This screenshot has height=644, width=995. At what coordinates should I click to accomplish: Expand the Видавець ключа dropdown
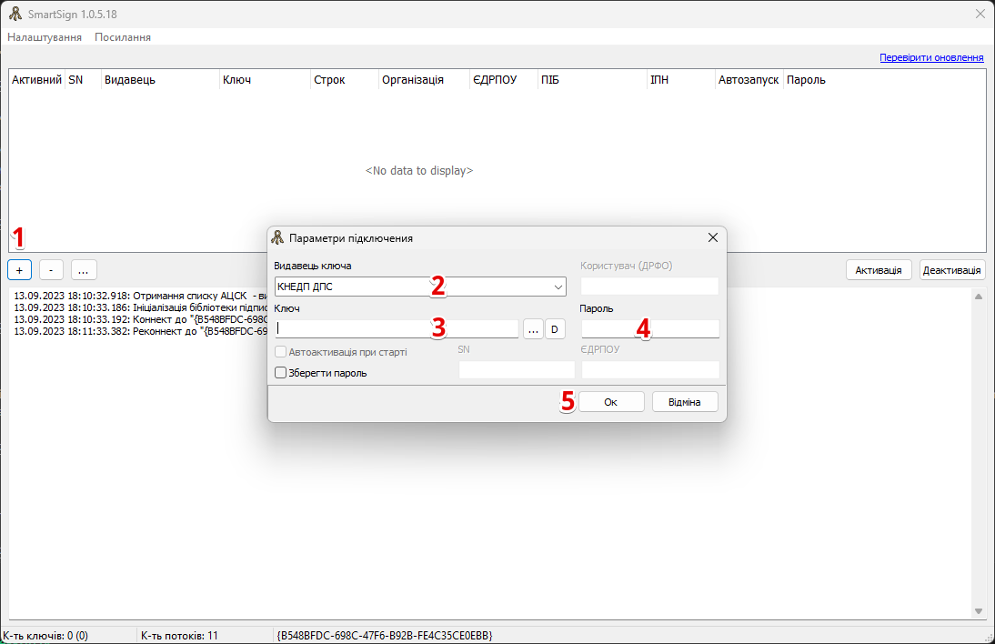[558, 287]
